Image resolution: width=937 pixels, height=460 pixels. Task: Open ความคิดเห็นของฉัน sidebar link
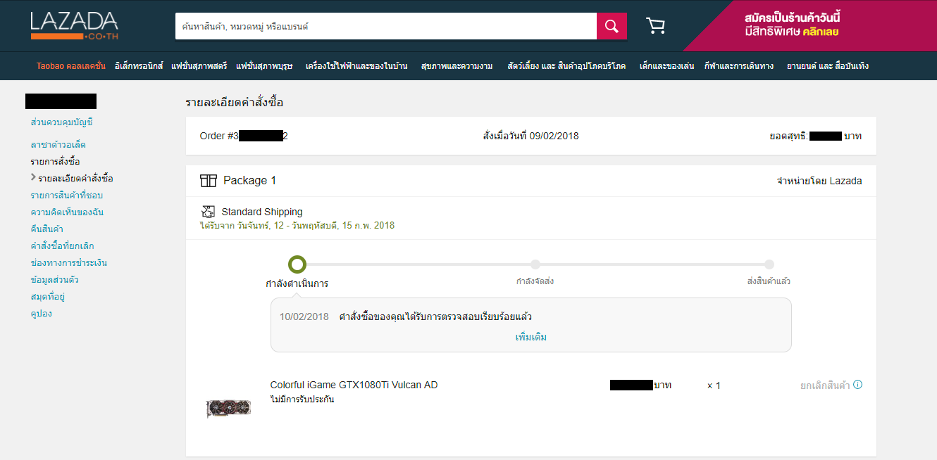pyautogui.click(x=67, y=212)
